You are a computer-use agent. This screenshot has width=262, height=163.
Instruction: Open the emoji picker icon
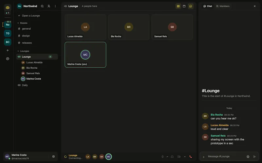tap(248, 157)
